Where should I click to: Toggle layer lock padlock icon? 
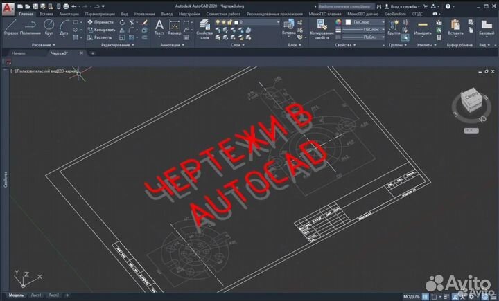click(x=230, y=22)
